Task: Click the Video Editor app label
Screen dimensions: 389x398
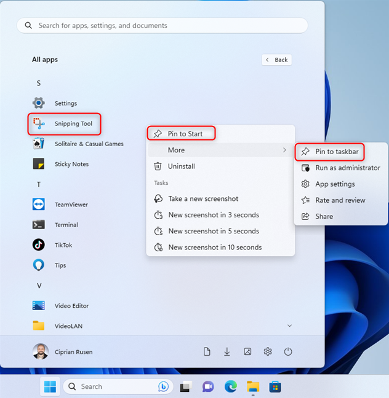Action: pos(72,306)
